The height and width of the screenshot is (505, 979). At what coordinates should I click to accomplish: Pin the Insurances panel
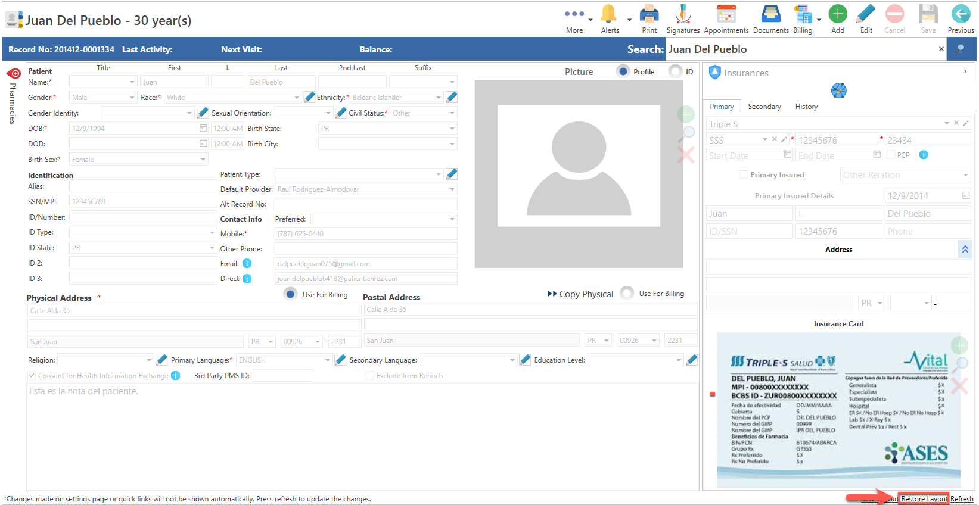tap(965, 72)
